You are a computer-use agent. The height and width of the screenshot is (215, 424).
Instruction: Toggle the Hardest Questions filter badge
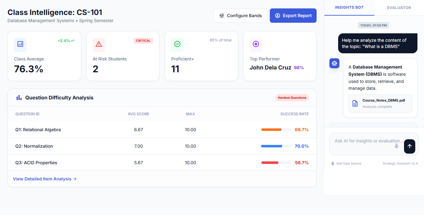click(292, 98)
